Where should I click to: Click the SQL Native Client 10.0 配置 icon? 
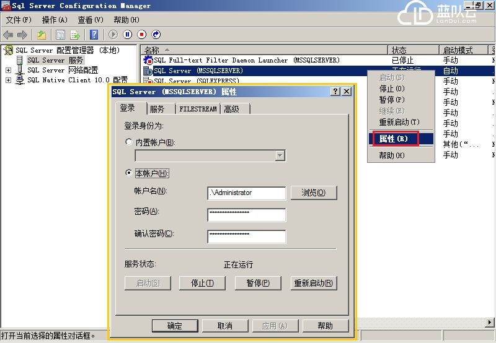coord(20,80)
